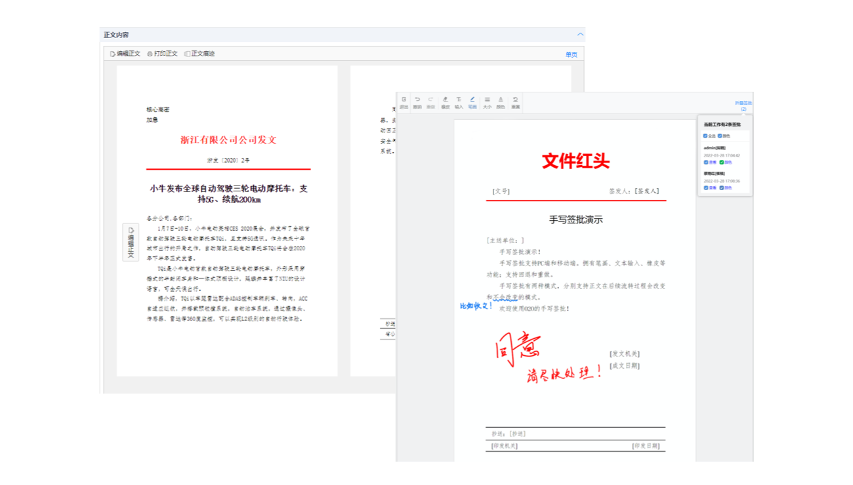Image resolution: width=853 pixels, height=485 pixels.
Task: Toggle 颜色 checkbox beside 全选
Action: [720, 136]
